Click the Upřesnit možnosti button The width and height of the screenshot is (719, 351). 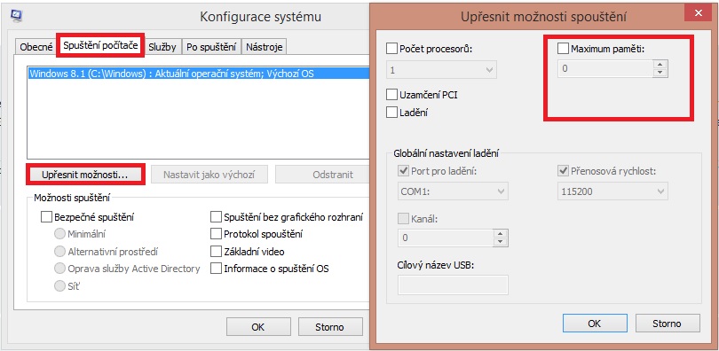pyautogui.click(x=85, y=175)
